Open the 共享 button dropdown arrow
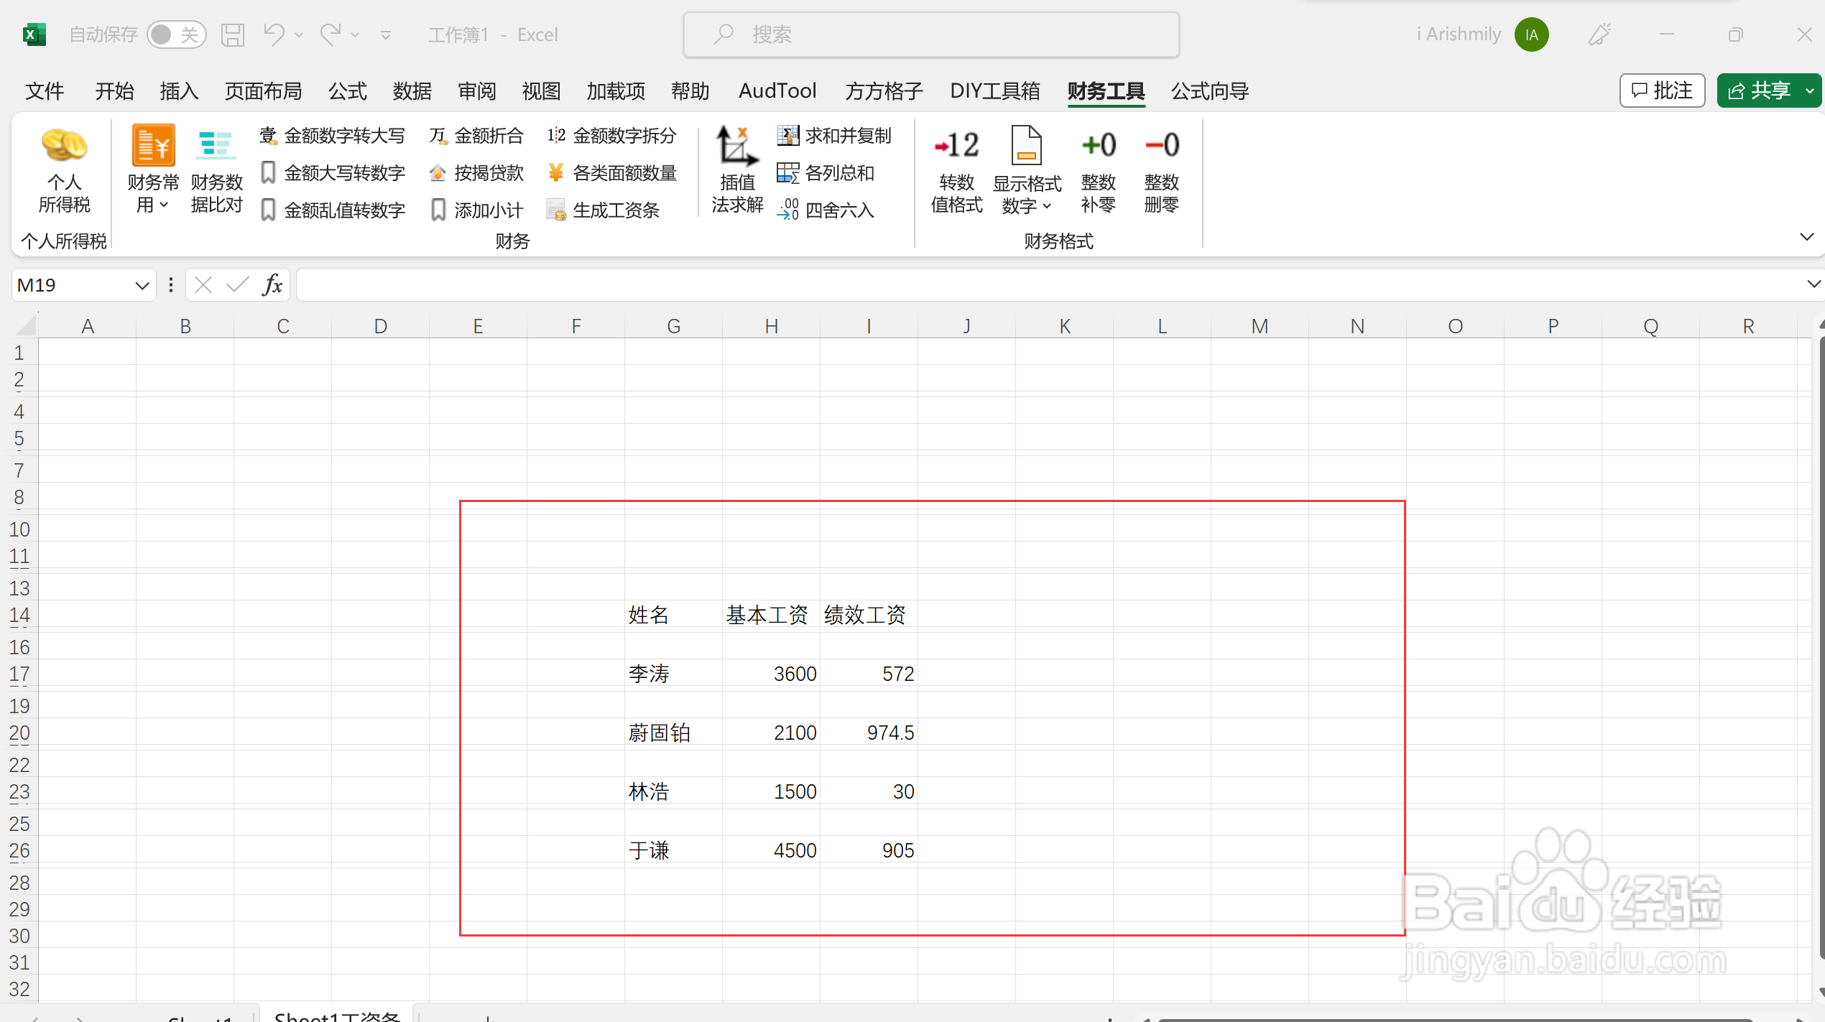Screen dimensions: 1825x1022 1811,90
